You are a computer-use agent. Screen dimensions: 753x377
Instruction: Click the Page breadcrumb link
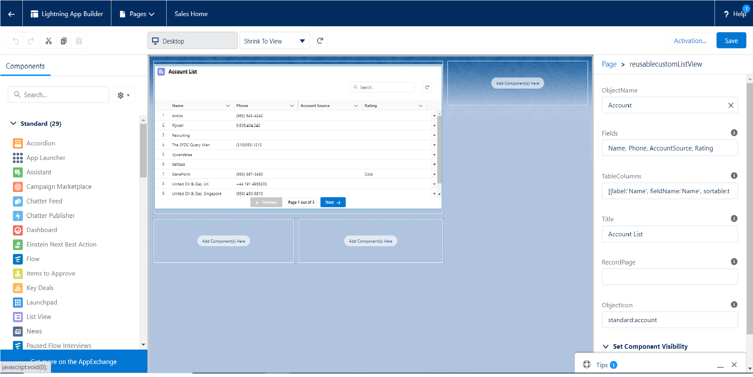609,64
